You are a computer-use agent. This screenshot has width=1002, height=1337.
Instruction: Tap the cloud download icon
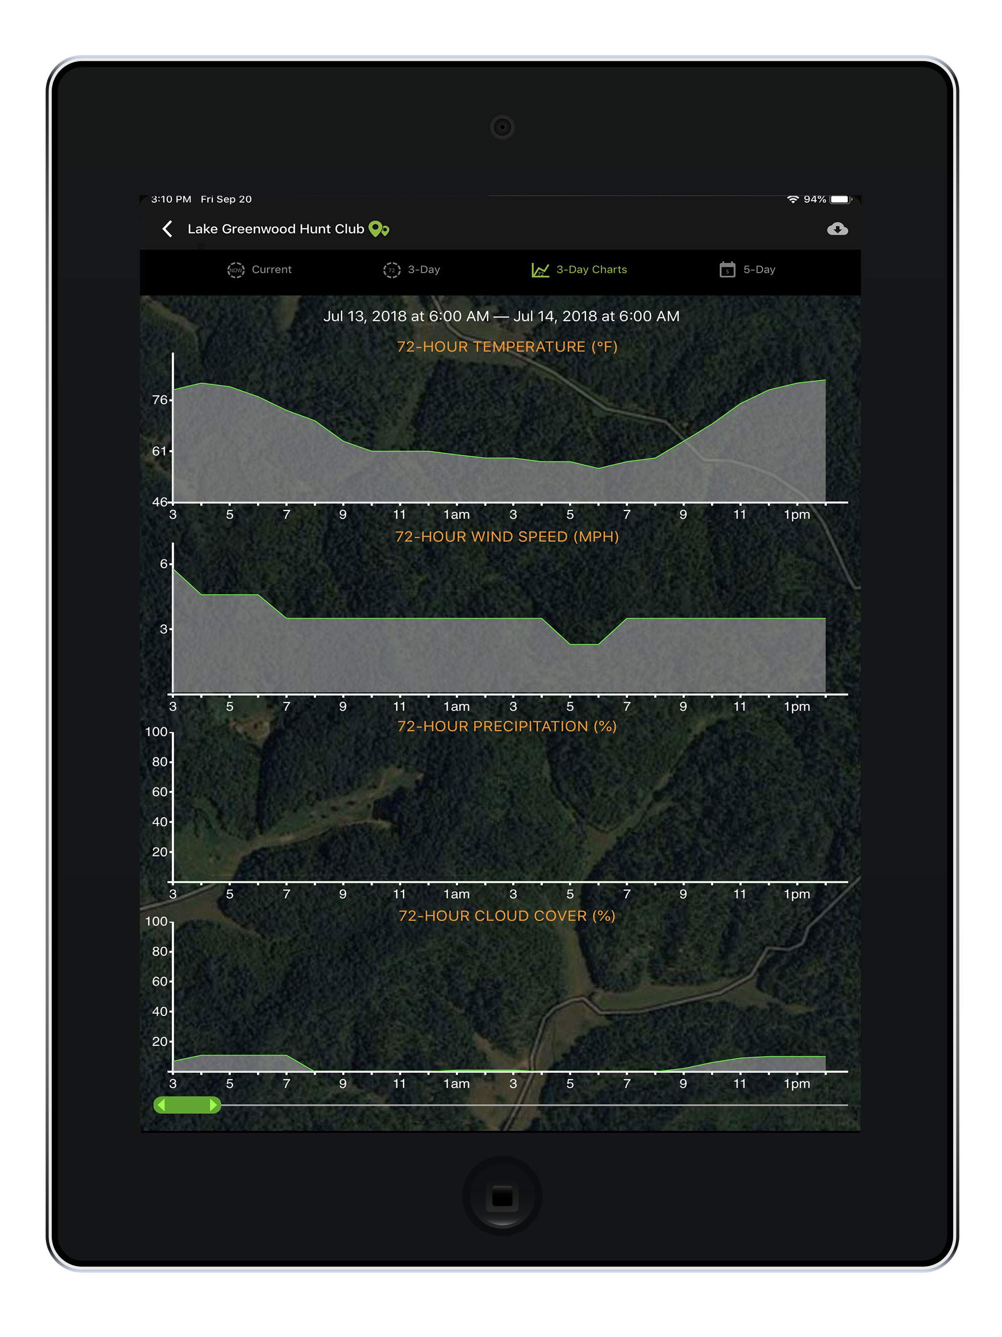[837, 229]
